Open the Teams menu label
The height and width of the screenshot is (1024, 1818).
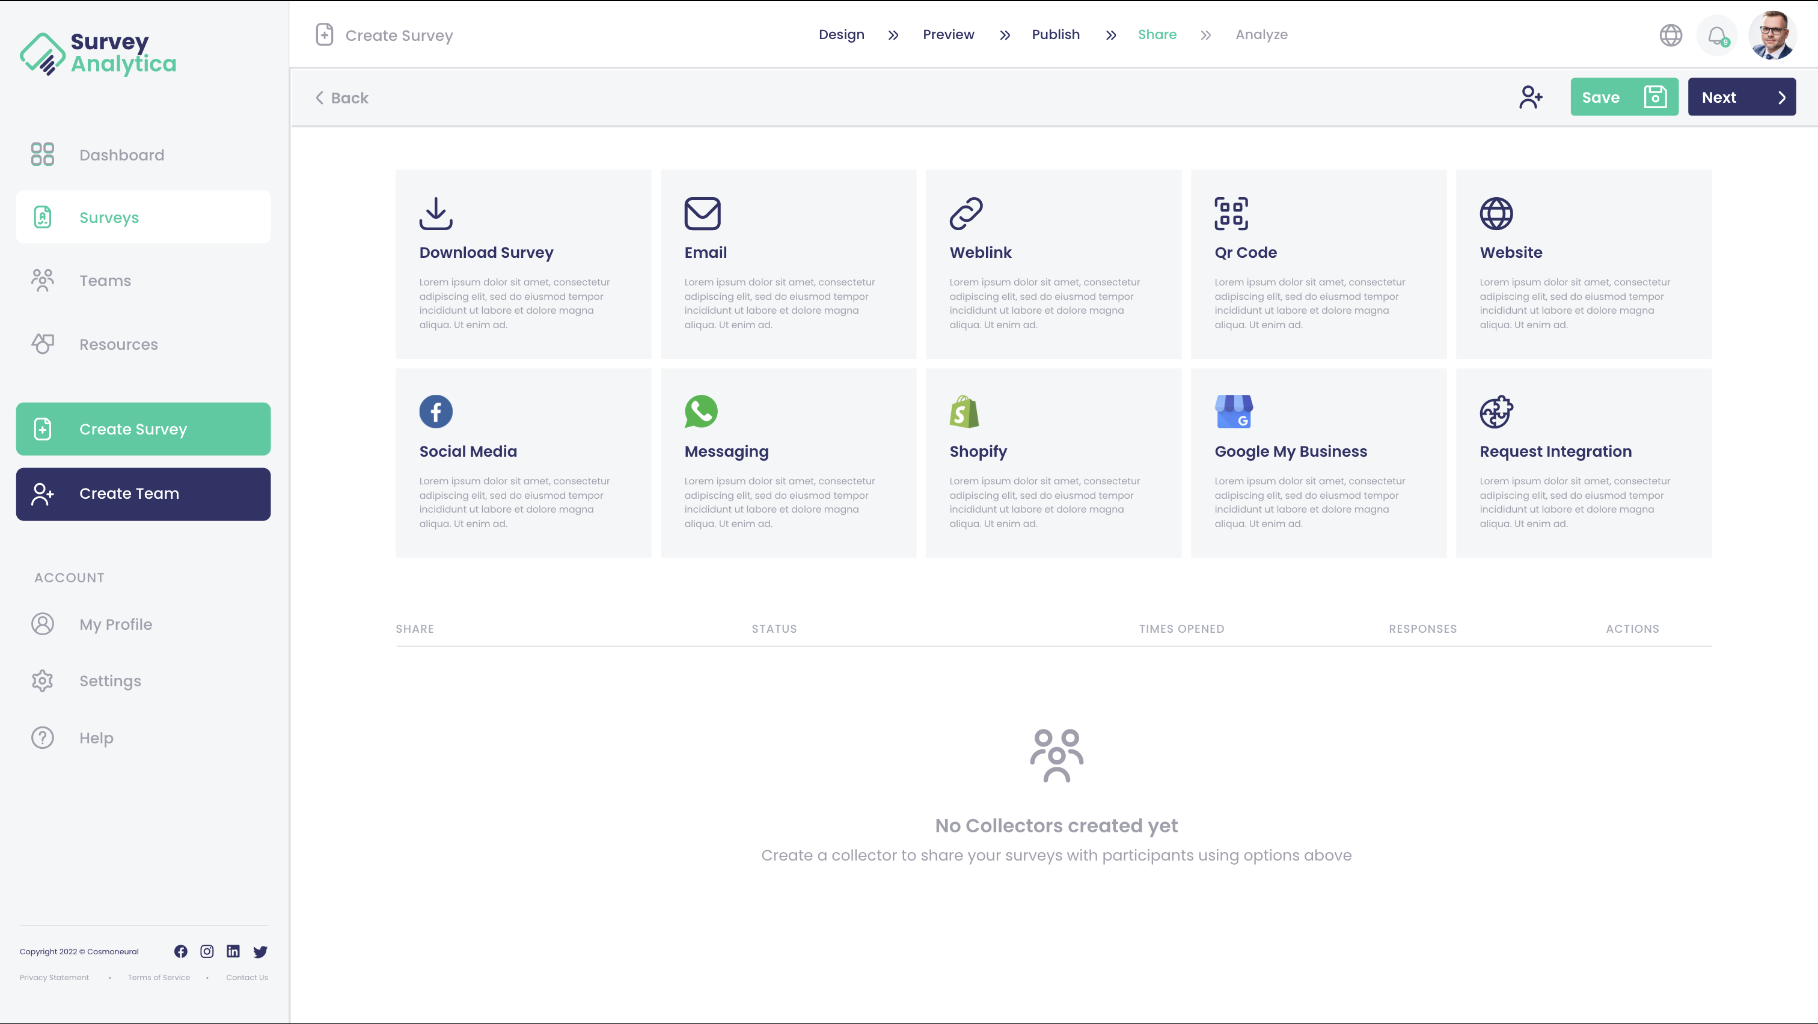[x=105, y=281]
